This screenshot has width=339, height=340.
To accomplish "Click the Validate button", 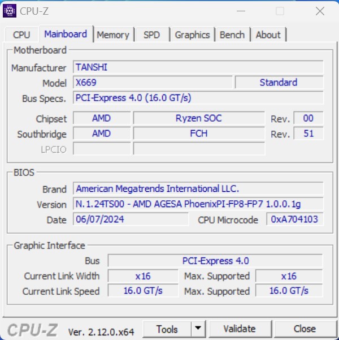I will 240,329.
